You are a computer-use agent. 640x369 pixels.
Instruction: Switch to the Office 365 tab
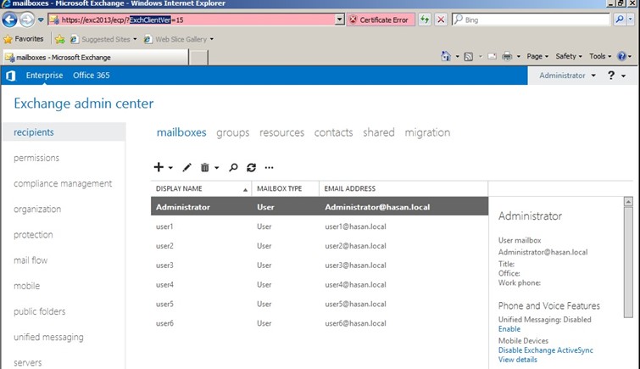[x=92, y=75]
